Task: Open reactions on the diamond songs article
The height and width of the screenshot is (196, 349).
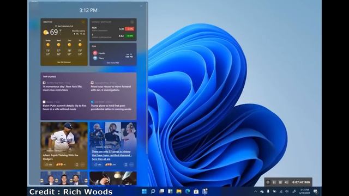Action: (x=110, y=164)
